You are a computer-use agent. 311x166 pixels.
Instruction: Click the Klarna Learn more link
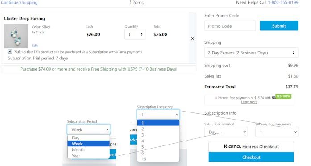[x=249, y=102]
